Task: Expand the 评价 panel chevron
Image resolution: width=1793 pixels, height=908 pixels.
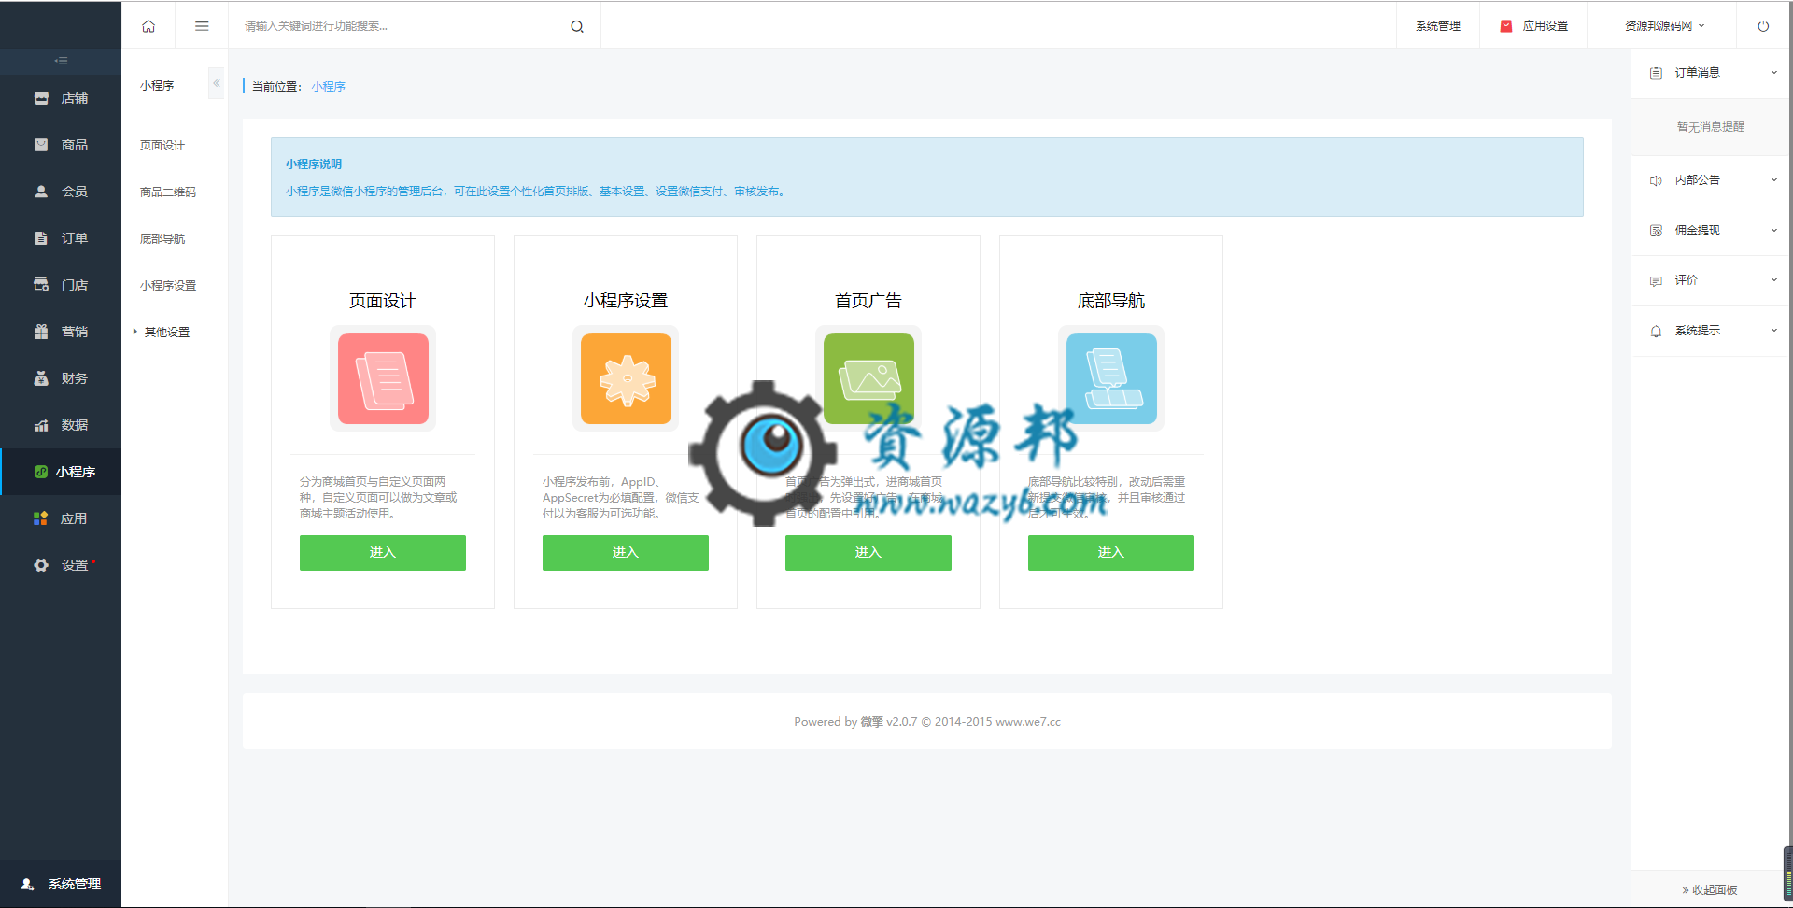Action: pyautogui.click(x=1774, y=280)
